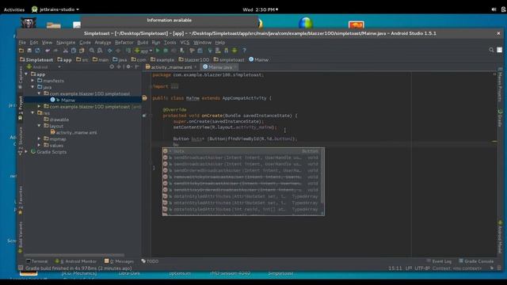
Task: Collapse the res folder
Action: 32,112
